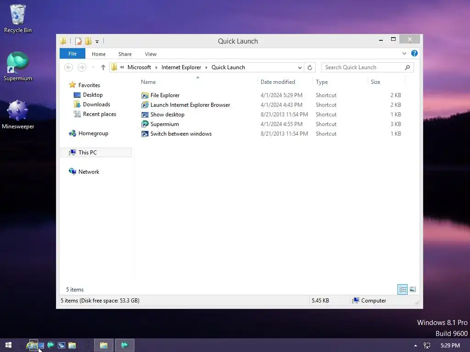Show hidden breadcrumb path chevrons
The width and height of the screenshot is (470, 352).
point(122,67)
